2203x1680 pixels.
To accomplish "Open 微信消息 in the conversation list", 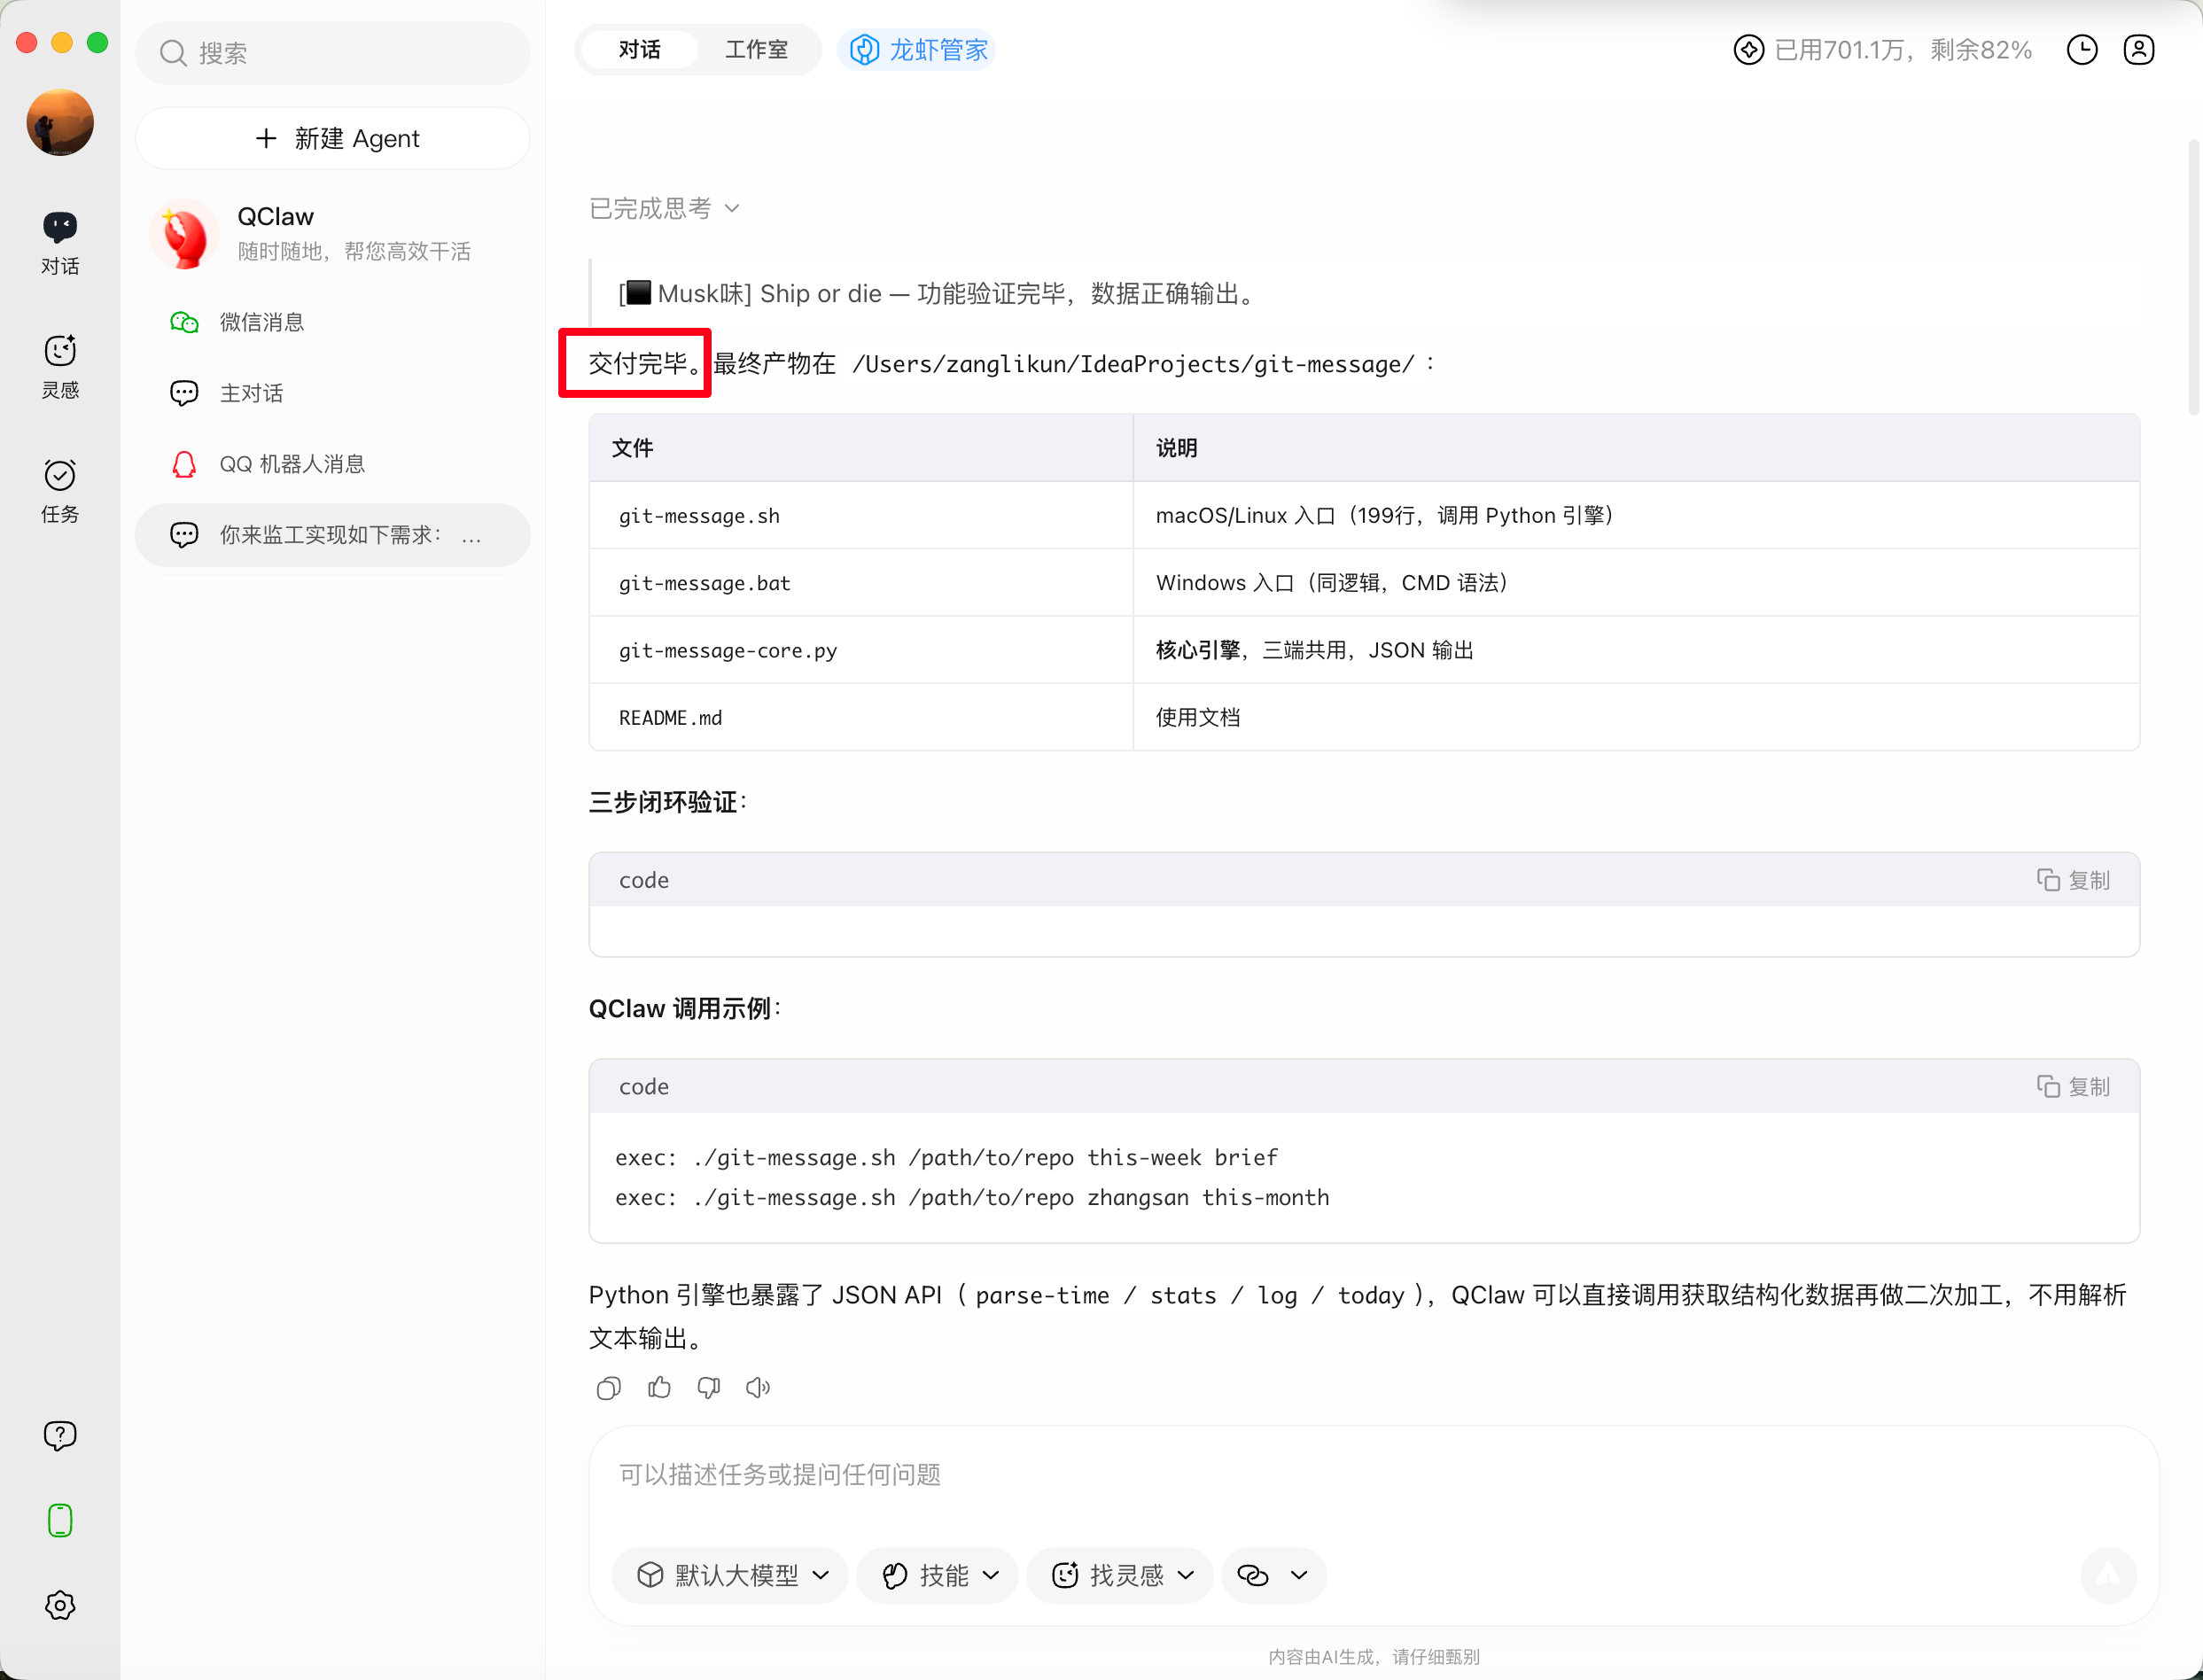I will 261,322.
